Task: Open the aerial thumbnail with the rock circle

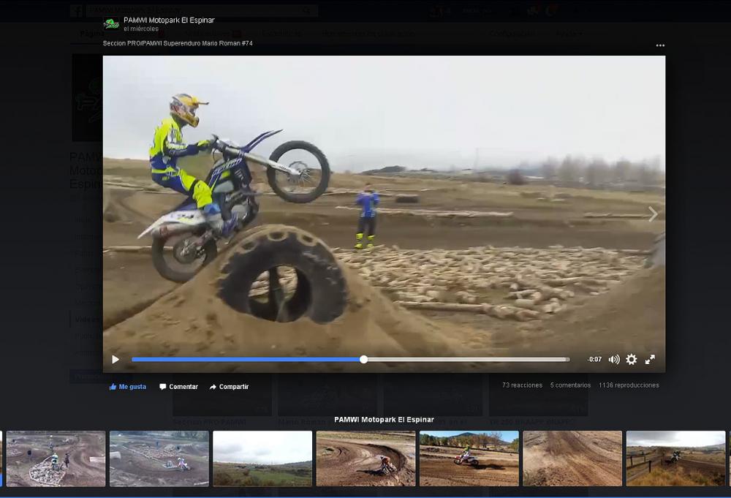Action: tap(56, 459)
